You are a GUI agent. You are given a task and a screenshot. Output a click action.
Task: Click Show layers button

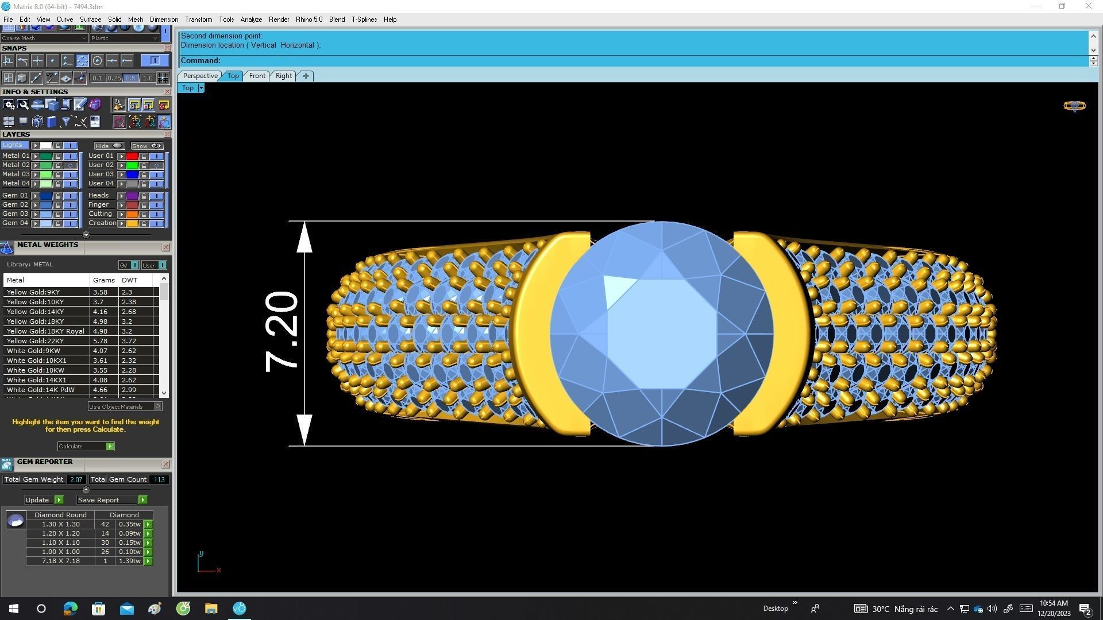coord(146,146)
